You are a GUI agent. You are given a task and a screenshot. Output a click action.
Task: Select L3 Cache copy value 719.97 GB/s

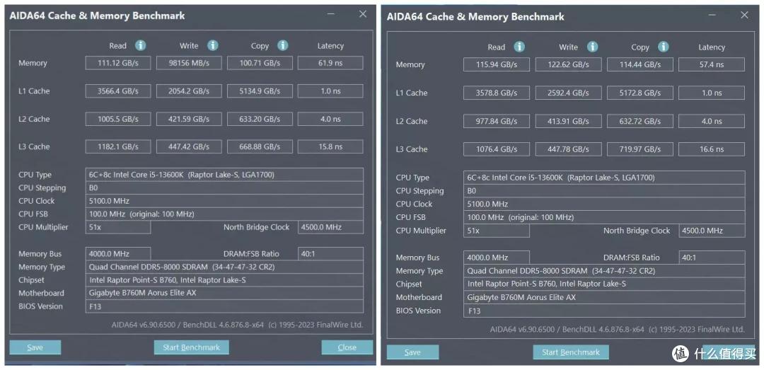(x=640, y=149)
